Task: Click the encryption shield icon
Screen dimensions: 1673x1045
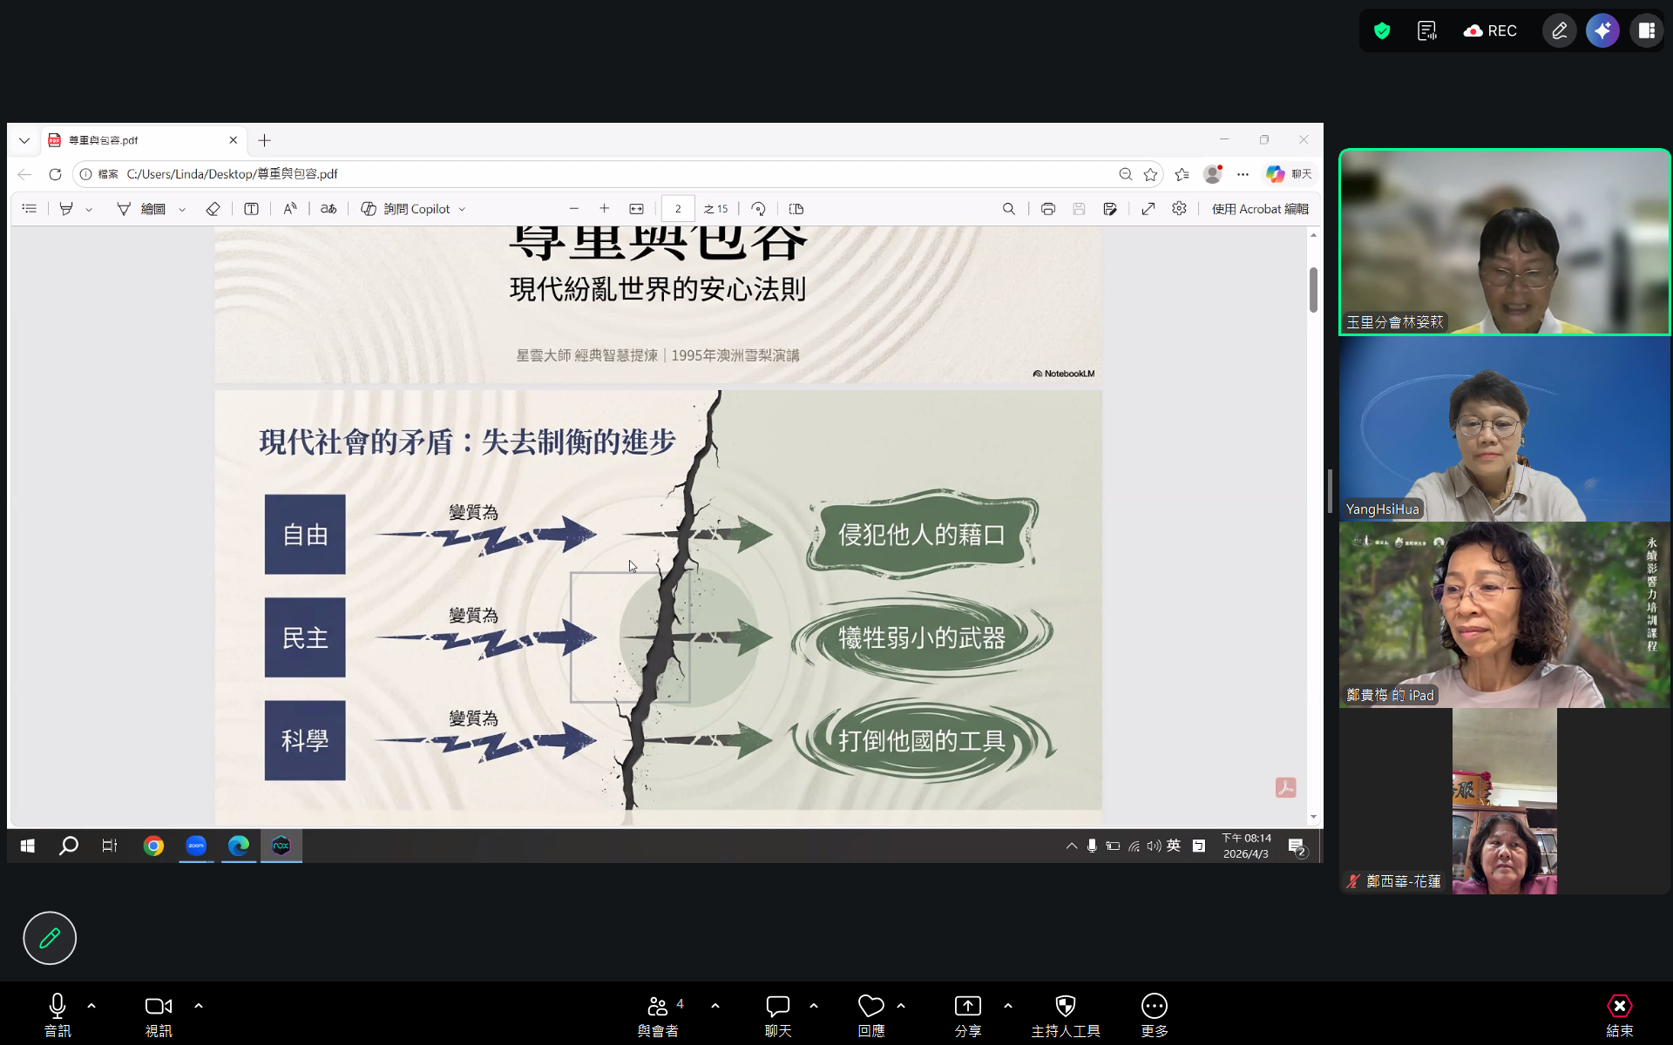Action: click(x=1382, y=31)
